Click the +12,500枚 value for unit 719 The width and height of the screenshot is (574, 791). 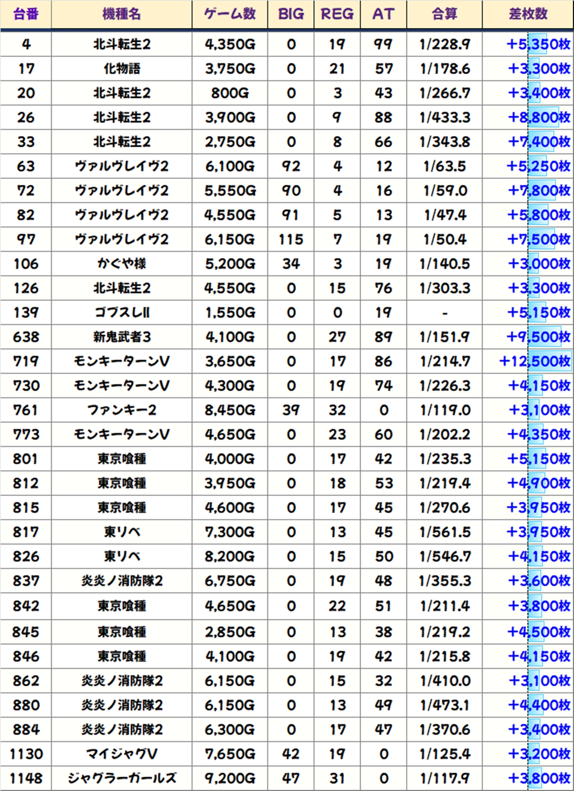535,361
